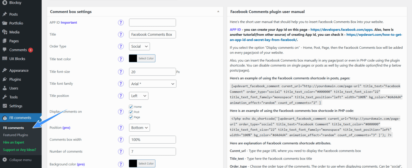This screenshot has height=168, width=412.
Task: Open help icon for Title position
Action: 121,96
